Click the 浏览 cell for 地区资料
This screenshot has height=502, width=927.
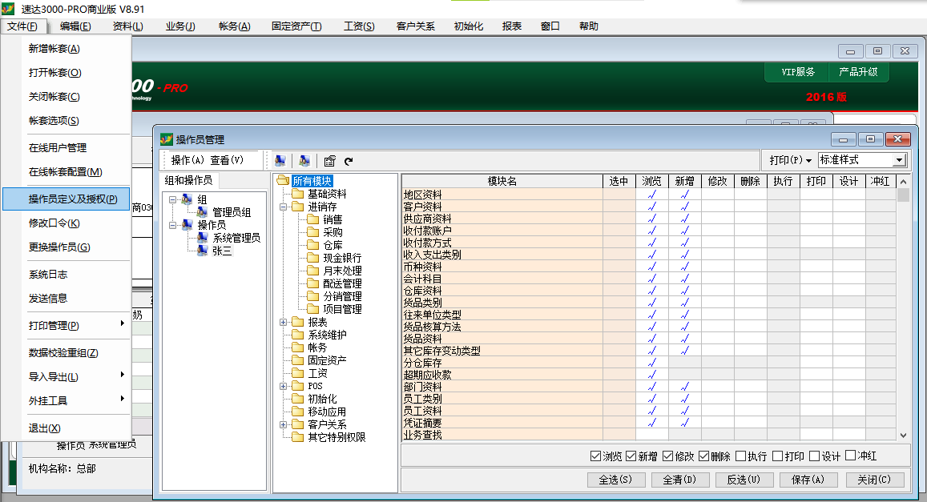(651, 195)
